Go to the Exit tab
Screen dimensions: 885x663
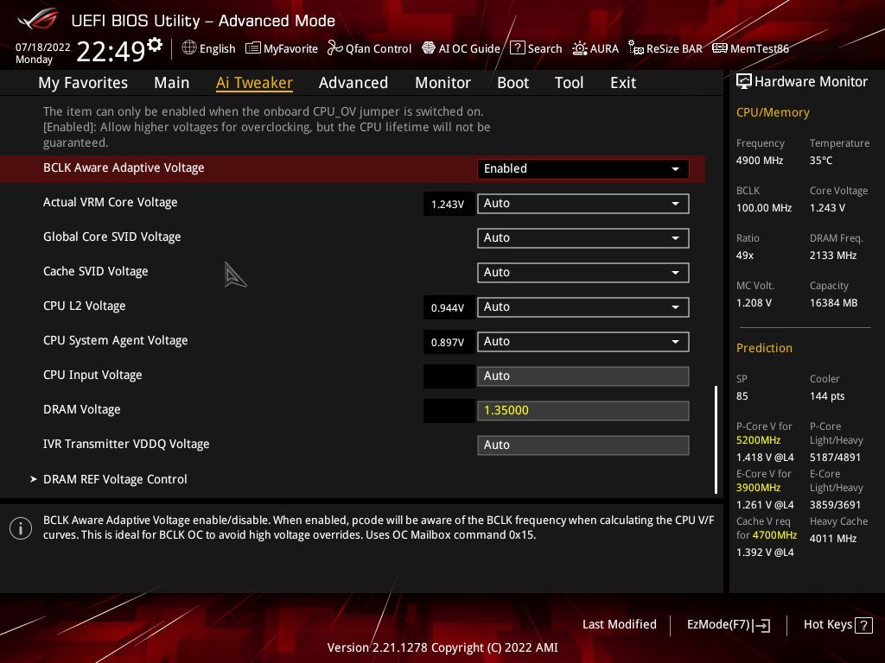click(x=623, y=83)
